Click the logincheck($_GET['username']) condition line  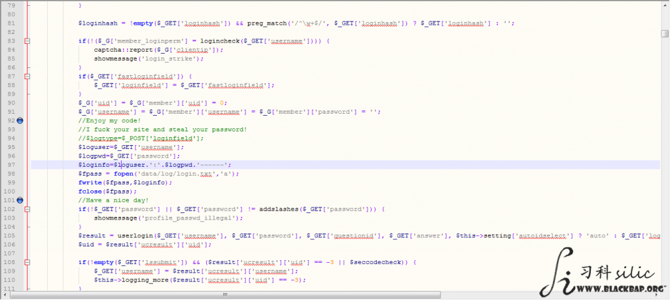point(204,41)
